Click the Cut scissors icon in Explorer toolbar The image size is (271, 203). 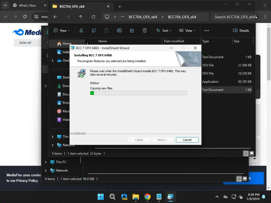(81, 31)
